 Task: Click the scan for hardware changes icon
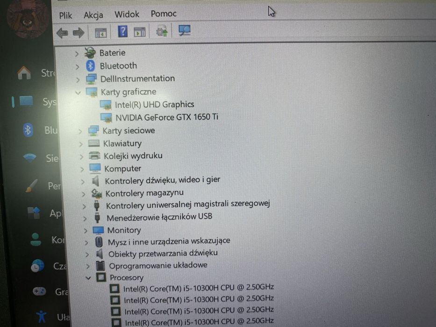(185, 30)
